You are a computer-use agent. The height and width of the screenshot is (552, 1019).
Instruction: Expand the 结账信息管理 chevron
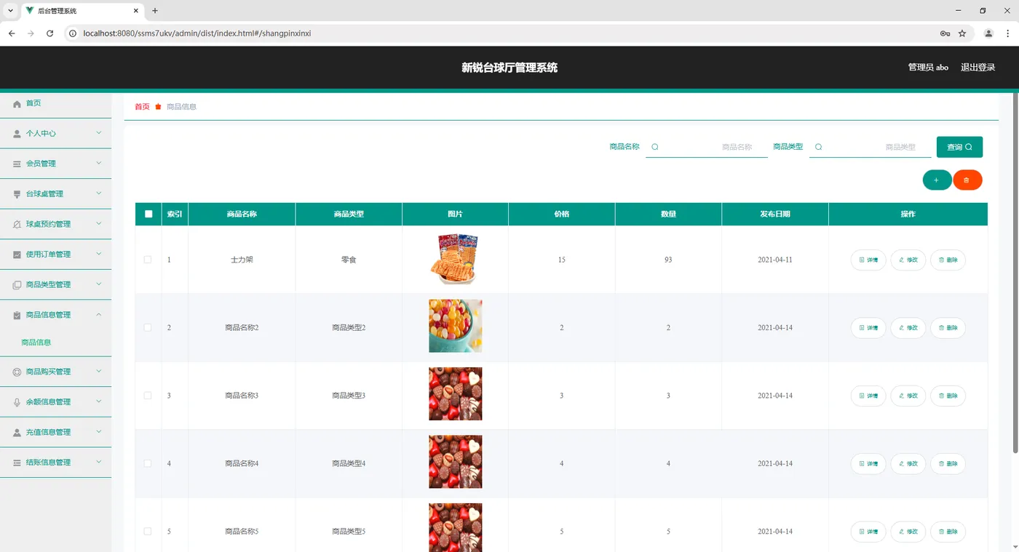tap(99, 462)
